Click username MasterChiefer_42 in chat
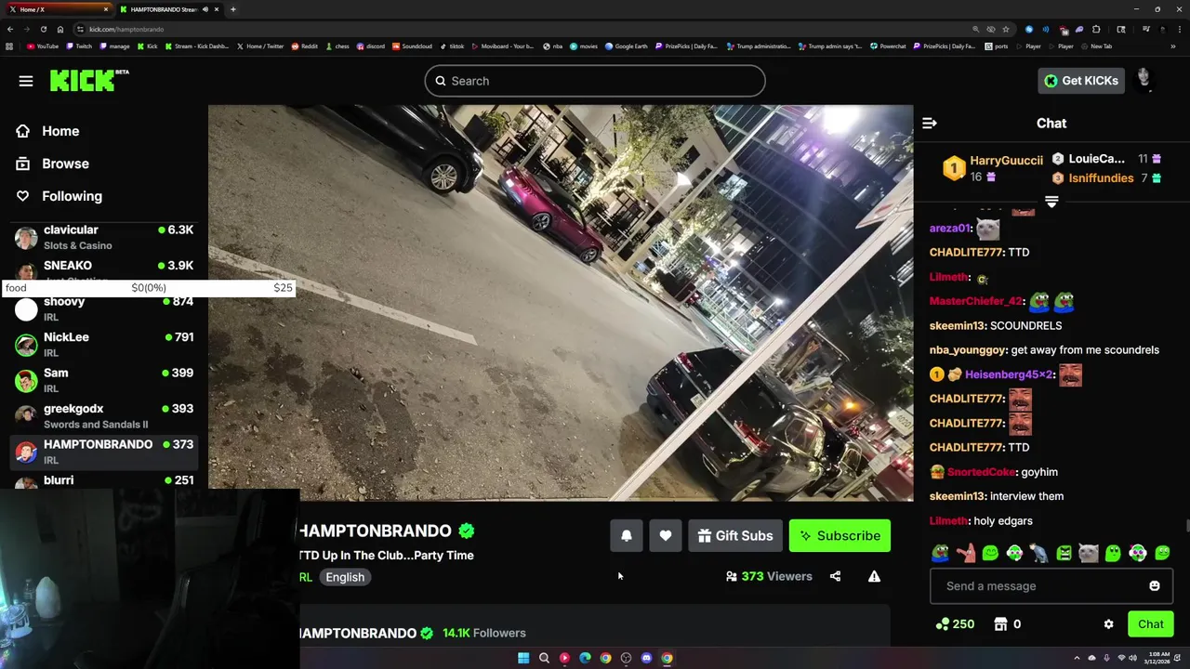 click(x=975, y=301)
